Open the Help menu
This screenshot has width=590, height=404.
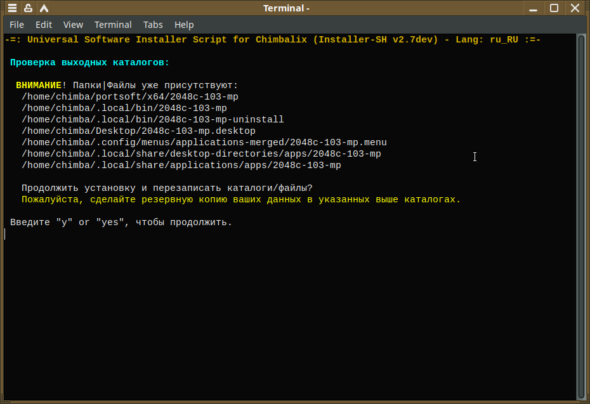[184, 25]
